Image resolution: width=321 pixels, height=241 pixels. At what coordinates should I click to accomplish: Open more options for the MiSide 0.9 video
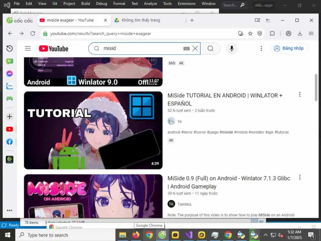(x=300, y=177)
